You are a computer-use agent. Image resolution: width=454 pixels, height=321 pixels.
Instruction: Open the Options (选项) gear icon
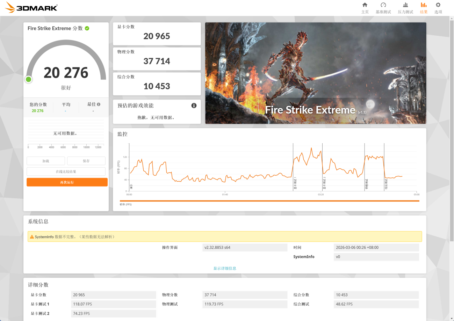coord(438,5)
